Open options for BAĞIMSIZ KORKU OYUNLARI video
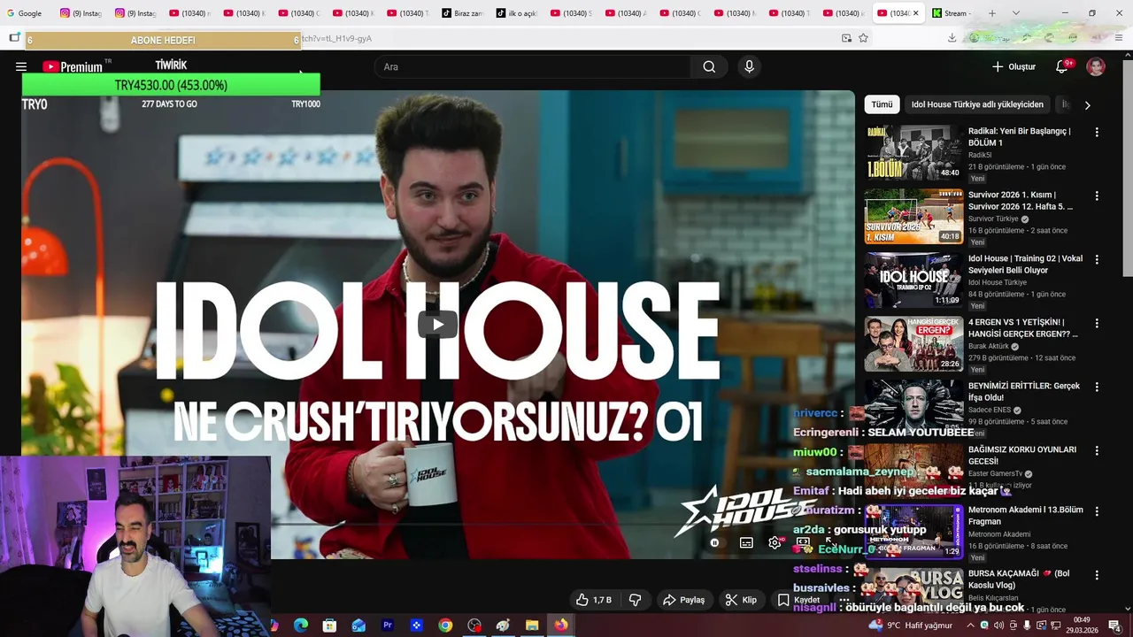 pyautogui.click(x=1097, y=450)
